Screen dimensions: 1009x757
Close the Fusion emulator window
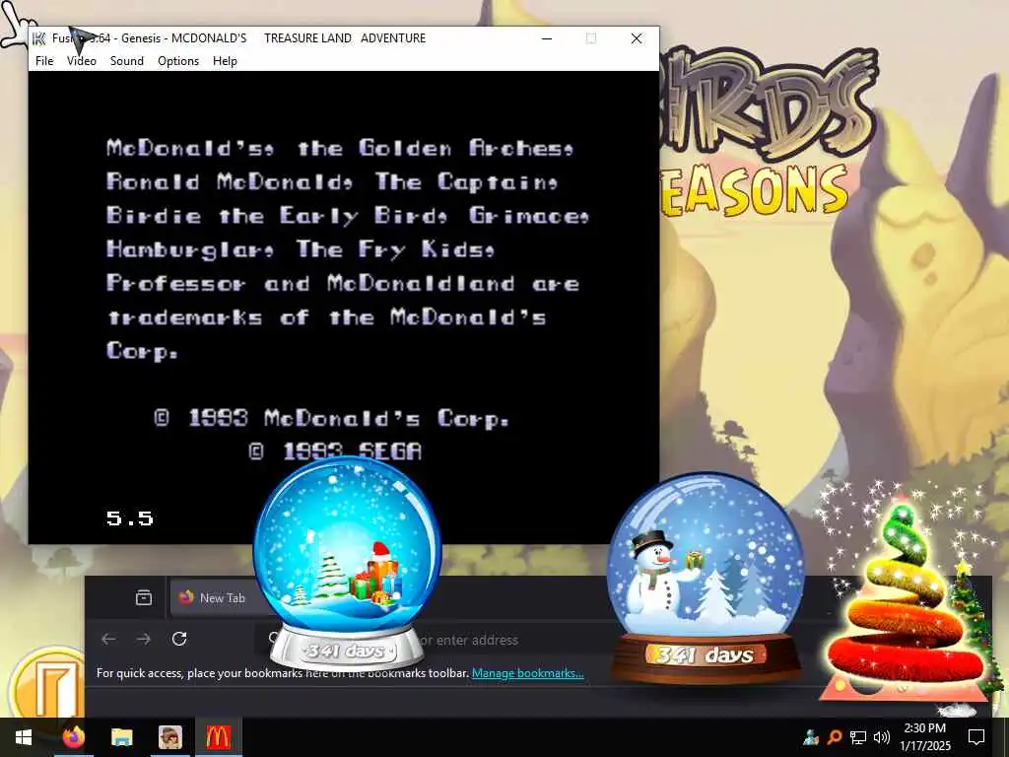(x=637, y=38)
